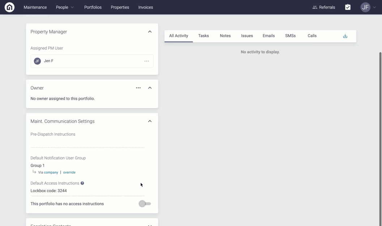This screenshot has width=382, height=226.
Task: Switch to the Tasks tab
Action: coord(203,36)
